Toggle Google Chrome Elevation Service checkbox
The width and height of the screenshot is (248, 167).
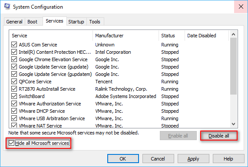[x=14, y=59]
